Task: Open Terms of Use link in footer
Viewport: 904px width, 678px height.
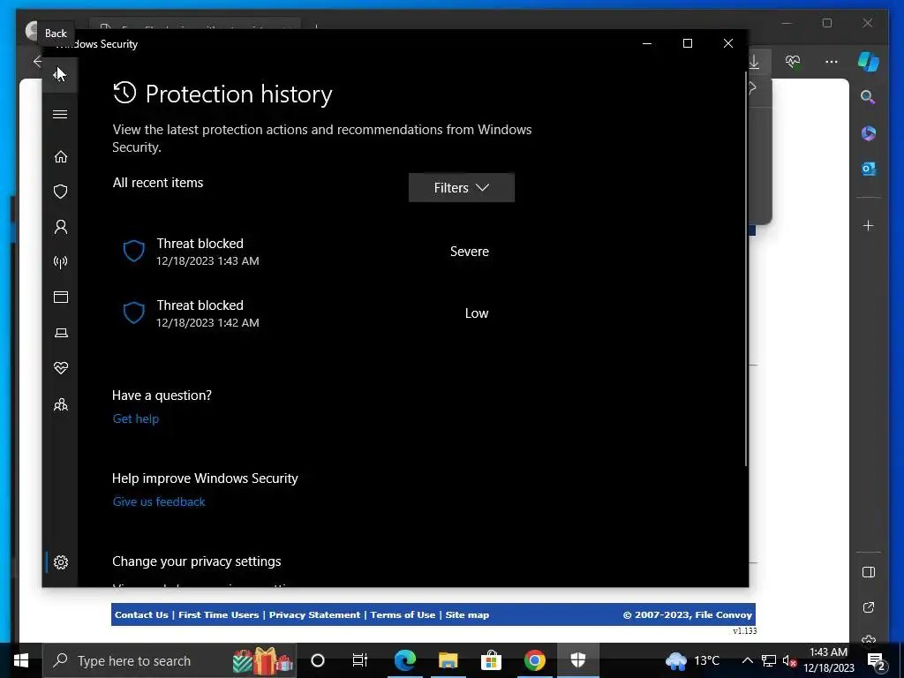Action: 403,615
